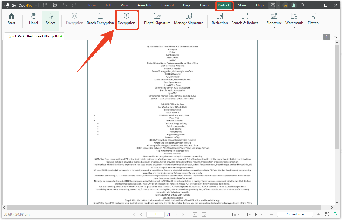Select the Quick Picks Best Free Offli pdf tab
Screen dimensions: 342x220
pos(34,36)
